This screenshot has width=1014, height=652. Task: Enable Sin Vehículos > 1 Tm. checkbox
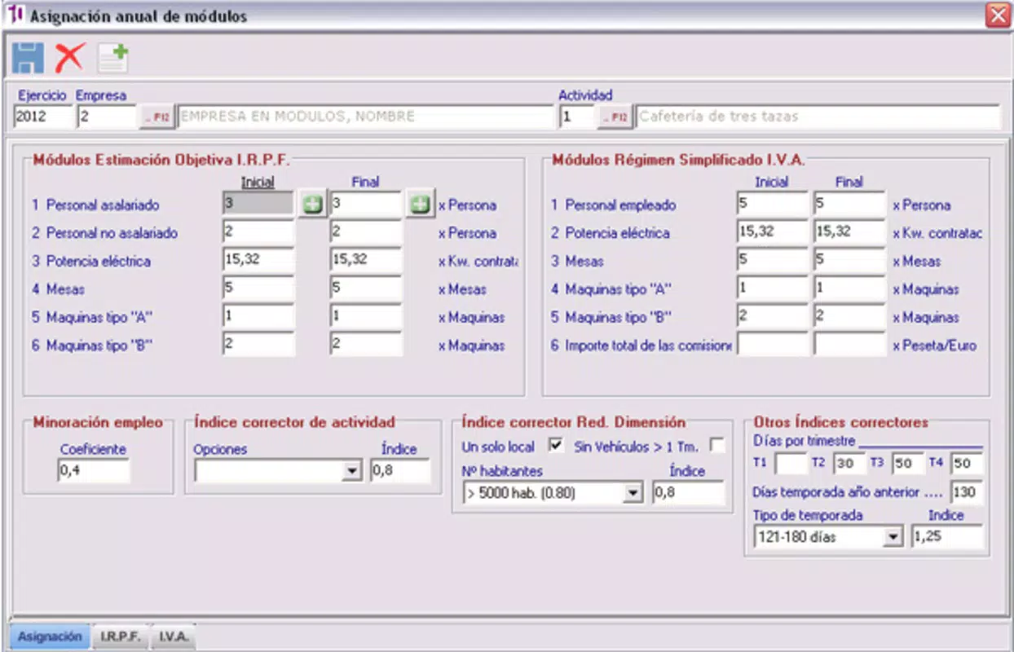[717, 446]
